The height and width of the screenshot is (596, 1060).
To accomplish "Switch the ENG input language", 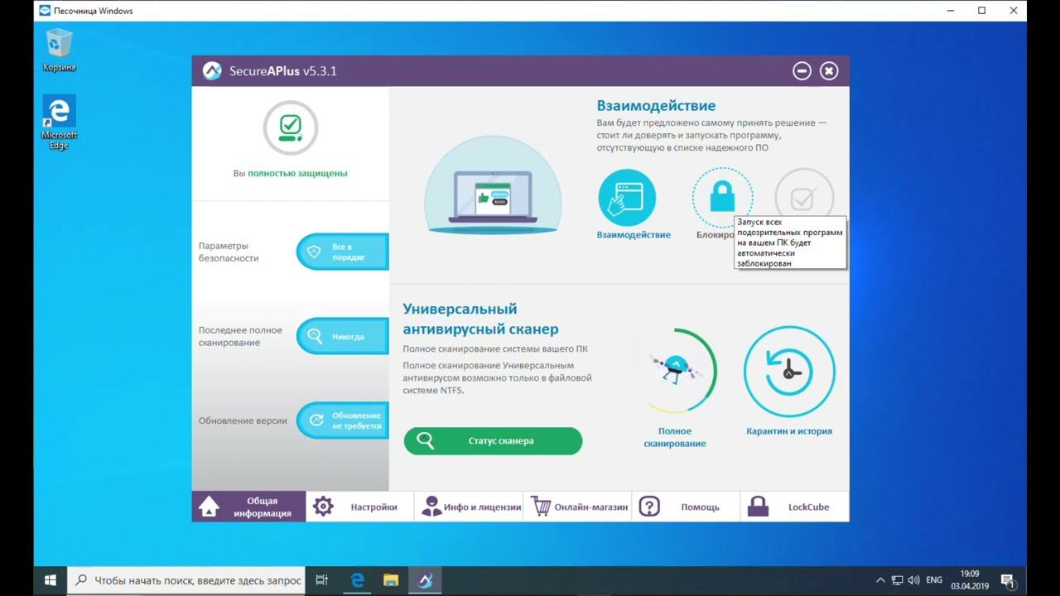I will (x=934, y=580).
